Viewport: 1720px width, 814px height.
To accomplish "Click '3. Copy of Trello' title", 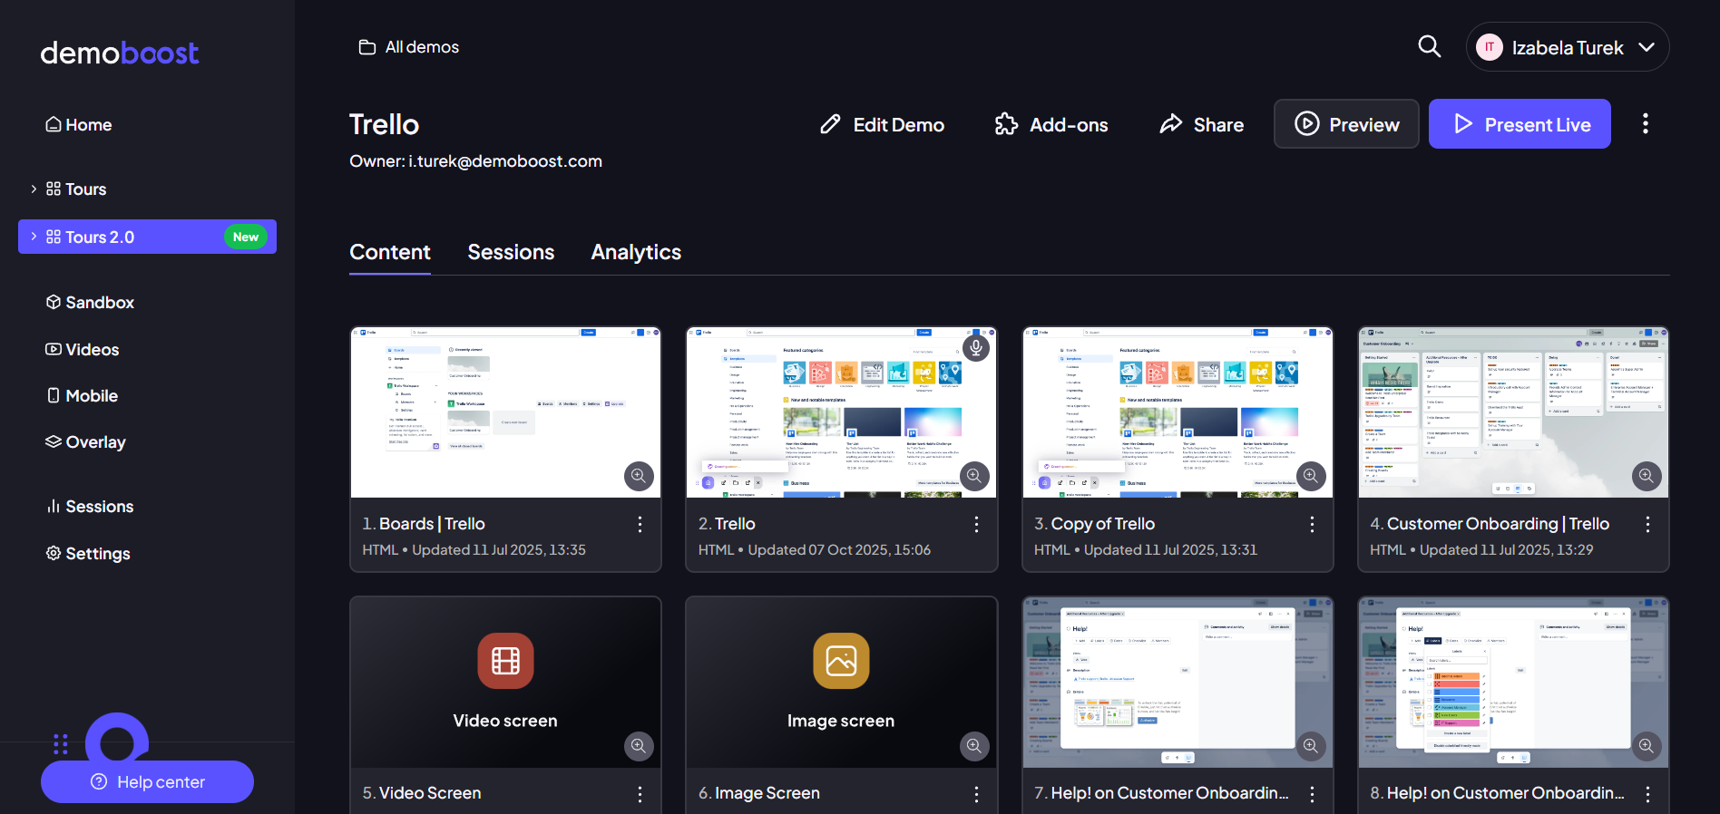I will tap(1094, 524).
